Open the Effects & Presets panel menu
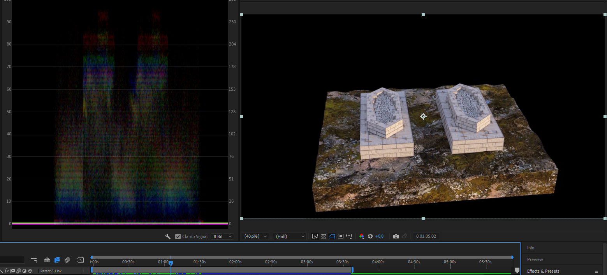Screen dimensions: 607x275 pos(596,271)
